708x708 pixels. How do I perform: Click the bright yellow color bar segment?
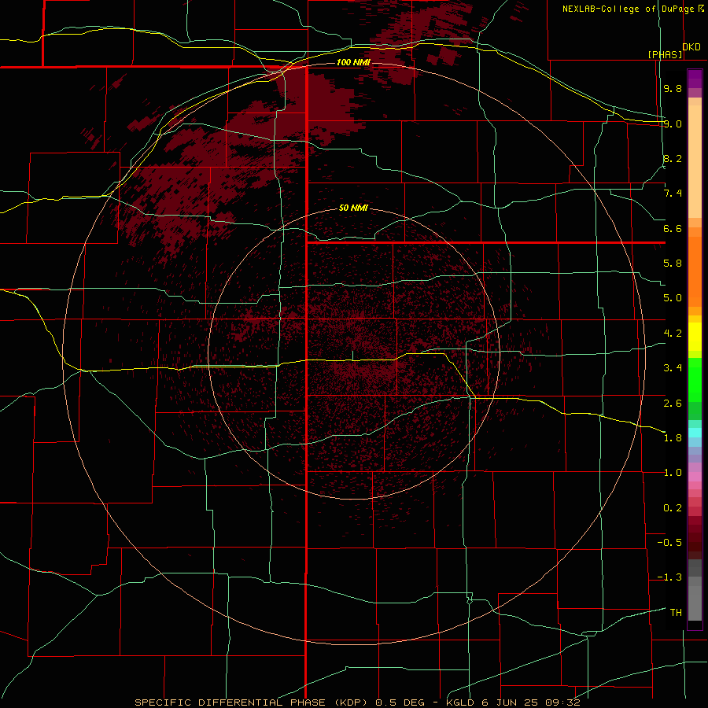tap(695, 337)
